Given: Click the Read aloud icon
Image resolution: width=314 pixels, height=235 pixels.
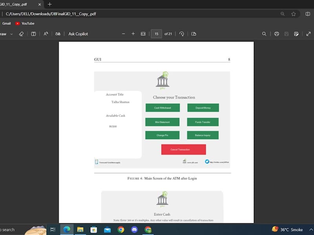Looking at the screenshot, I should click(x=46, y=34).
